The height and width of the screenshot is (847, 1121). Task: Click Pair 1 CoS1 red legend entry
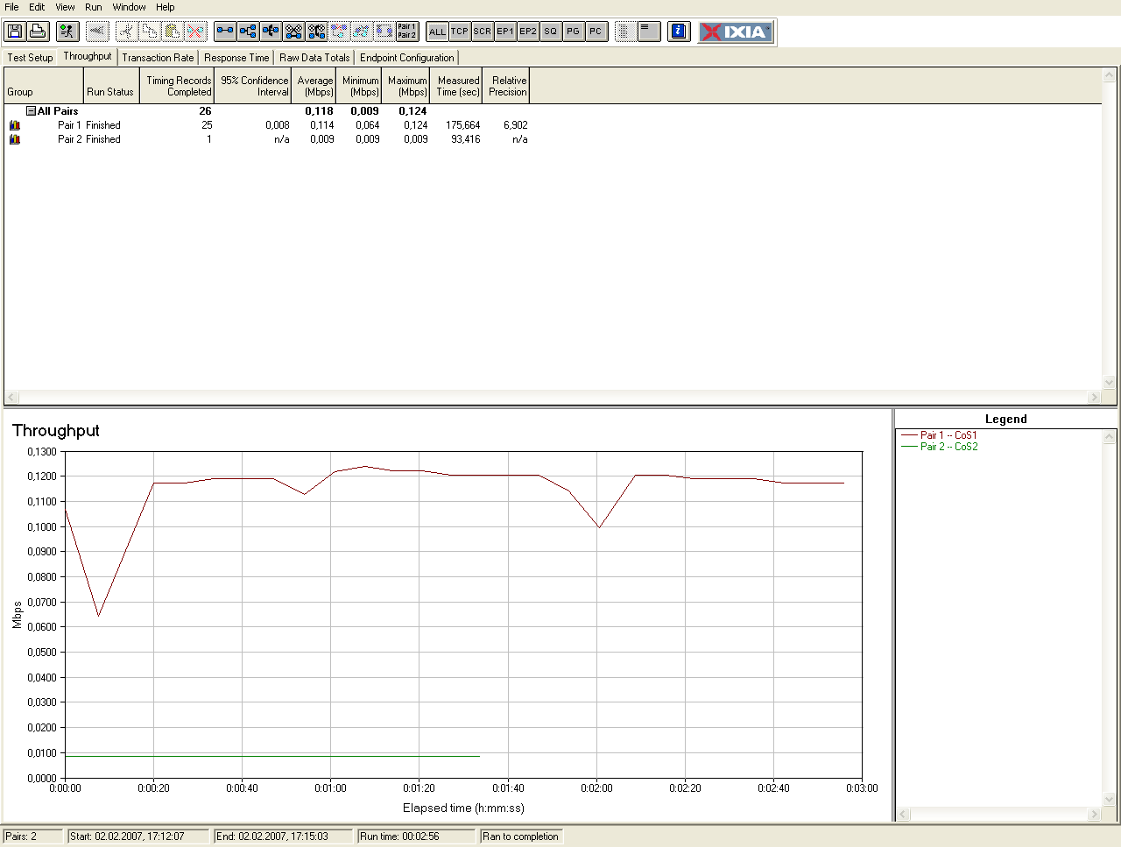[939, 435]
